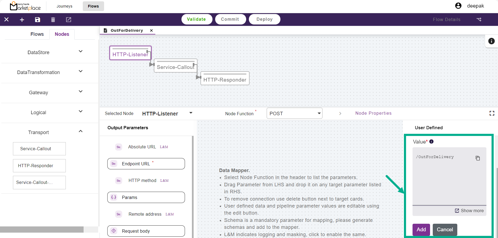
Task: Enable L&M on HTTP method
Action: (x=164, y=181)
